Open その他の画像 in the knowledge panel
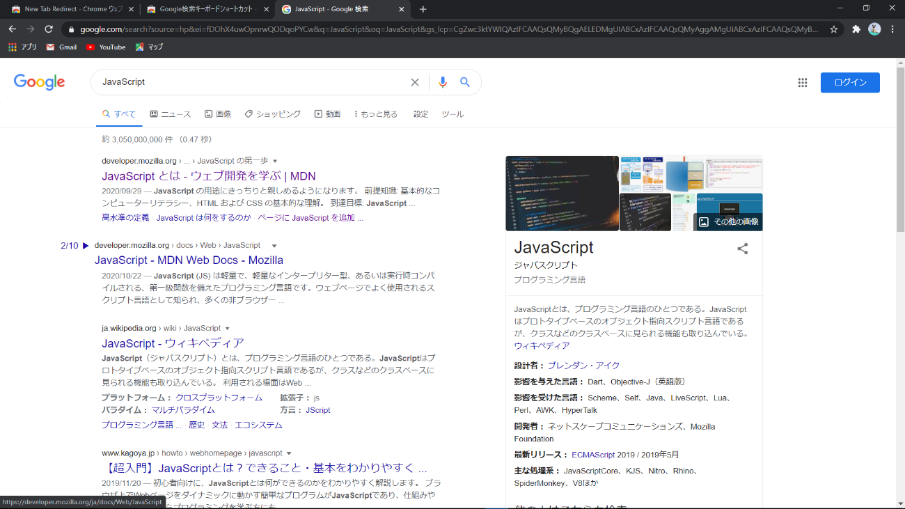The height and width of the screenshot is (509, 905). tap(729, 221)
